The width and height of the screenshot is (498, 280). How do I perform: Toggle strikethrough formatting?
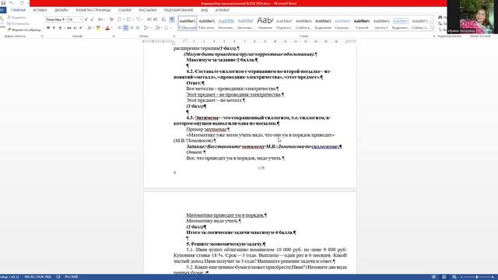(69, 28)
